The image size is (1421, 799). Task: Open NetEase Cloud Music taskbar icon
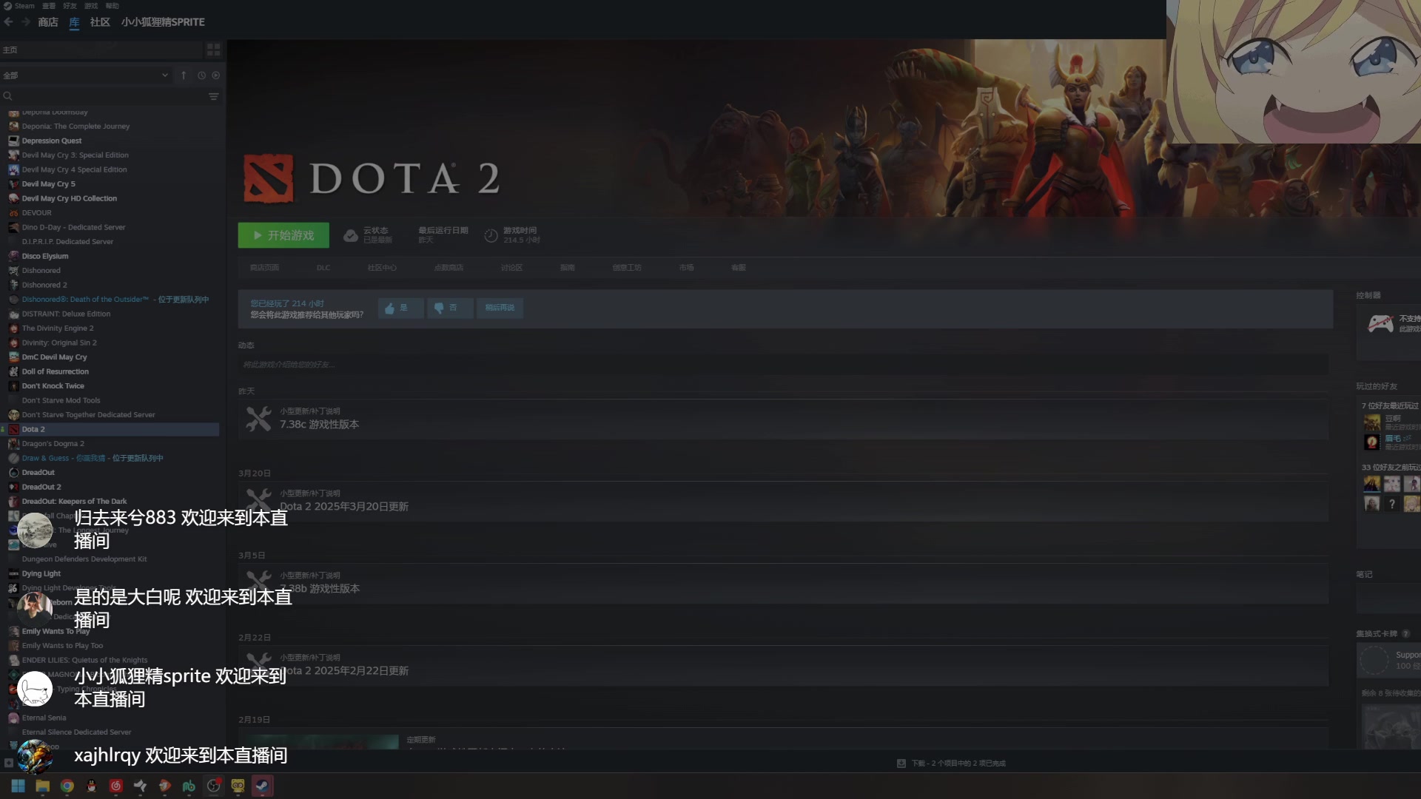(116, 786)
